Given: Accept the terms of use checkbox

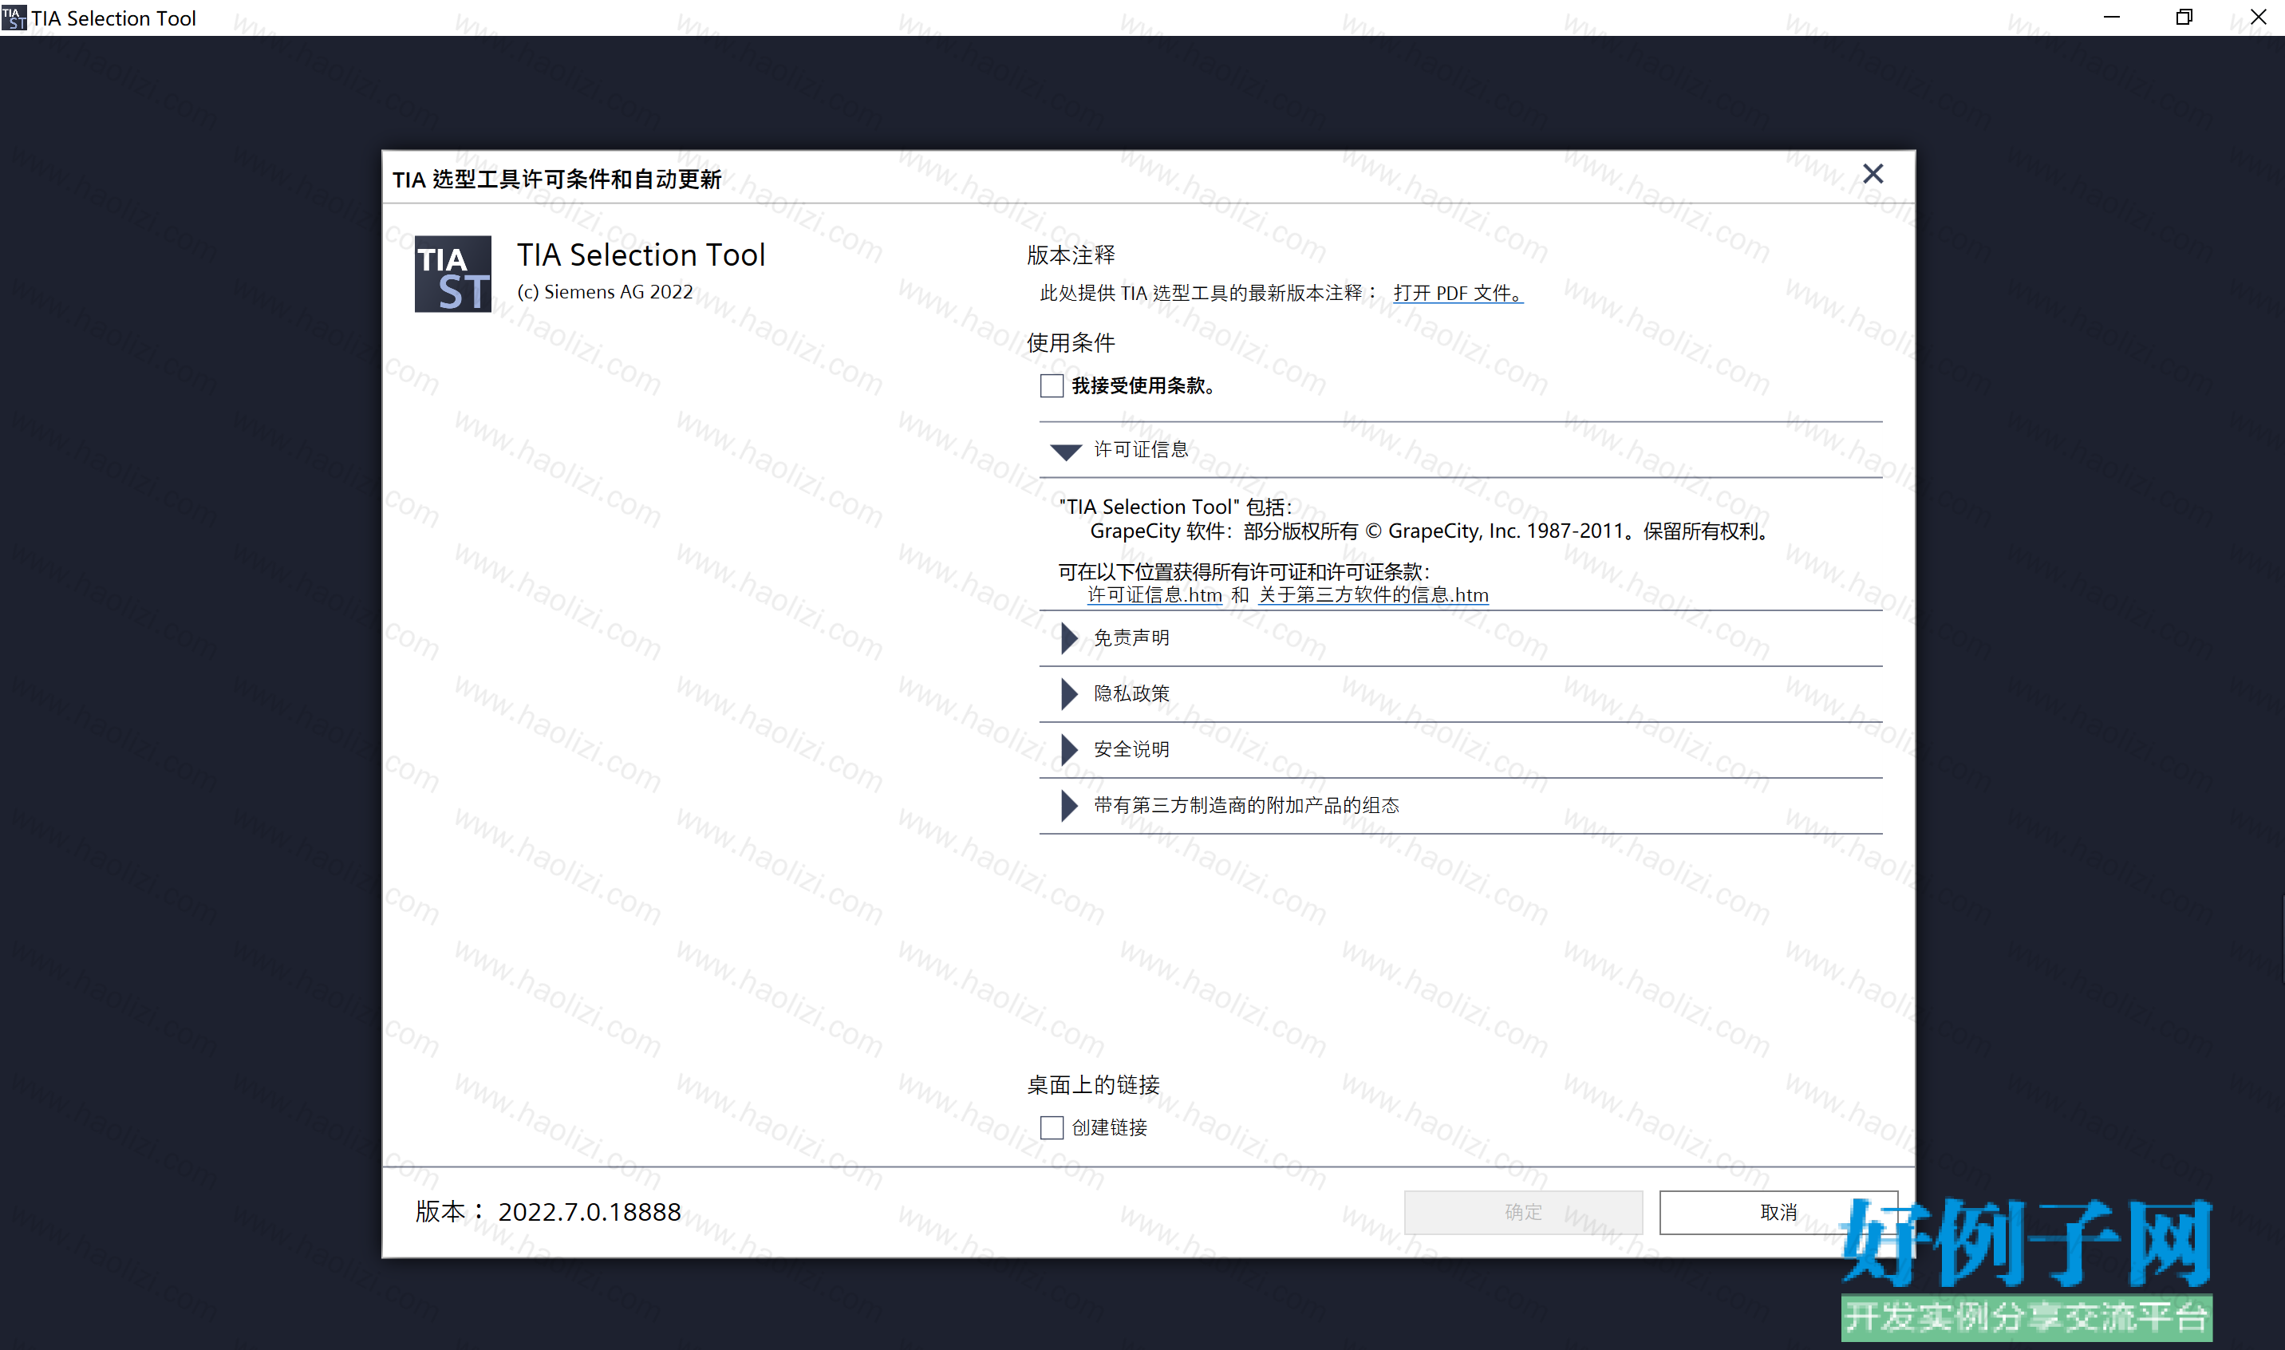Looking at the screenshot, I should point(1052,385).
